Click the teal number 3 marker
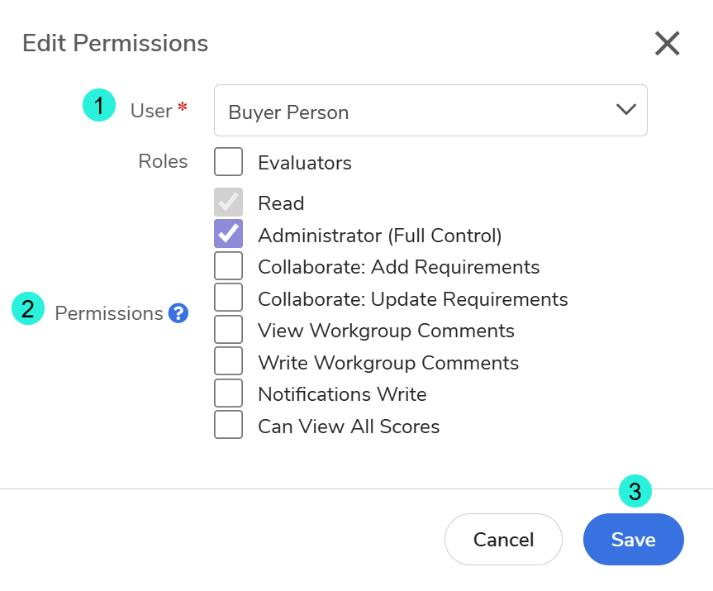This screenshot has height=591, width=713. point(635,492)
